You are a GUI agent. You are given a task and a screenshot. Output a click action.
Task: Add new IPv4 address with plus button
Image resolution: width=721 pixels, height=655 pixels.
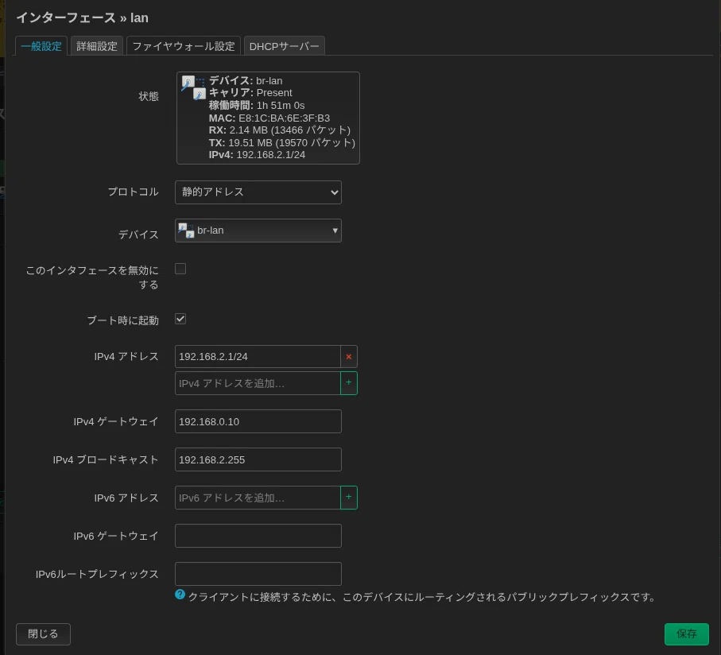[348, 383]
